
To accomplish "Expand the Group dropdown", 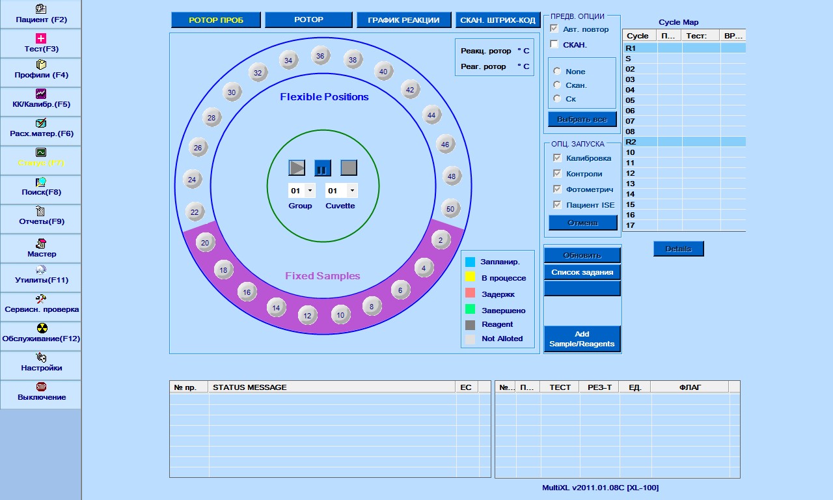I will (310, 191).
